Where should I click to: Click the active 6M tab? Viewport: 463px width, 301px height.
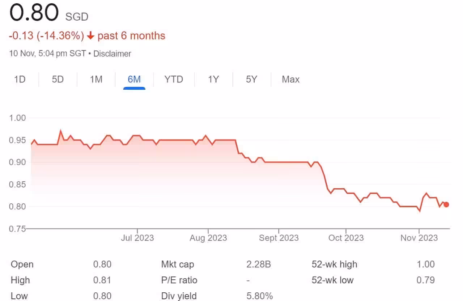point(134,79)
